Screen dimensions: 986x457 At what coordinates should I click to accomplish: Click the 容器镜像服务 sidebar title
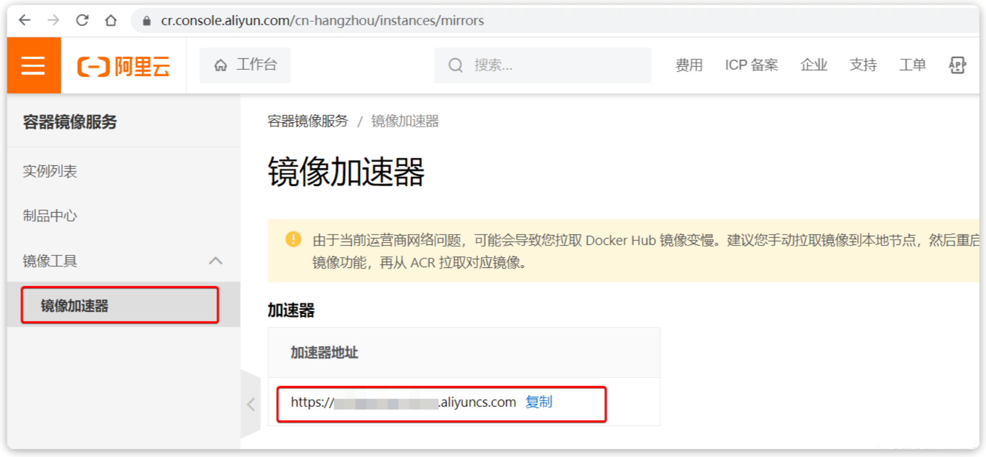coord(70,122)
